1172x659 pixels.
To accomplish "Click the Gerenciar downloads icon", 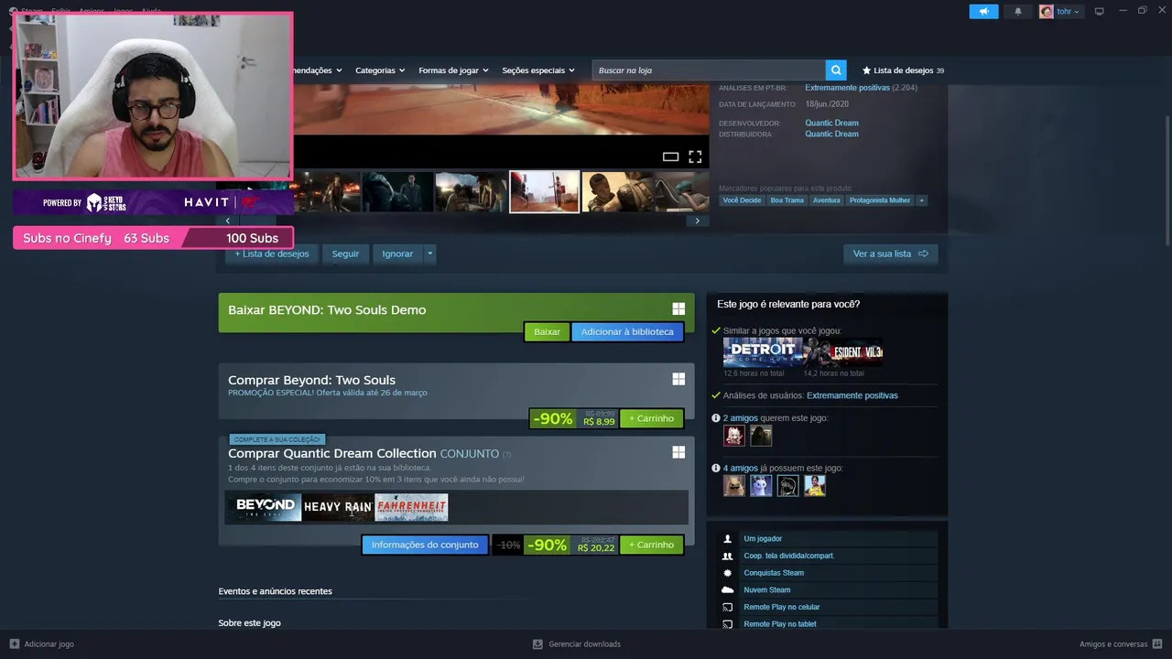I will click(x=537, y=643).
